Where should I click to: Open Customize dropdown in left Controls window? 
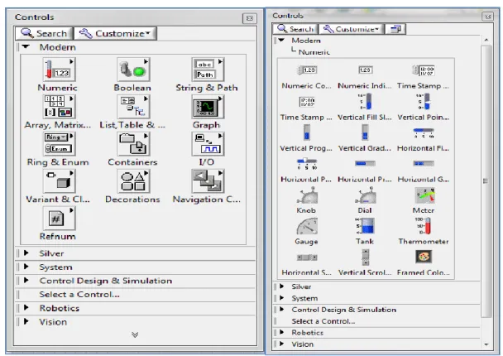(116, 33)
